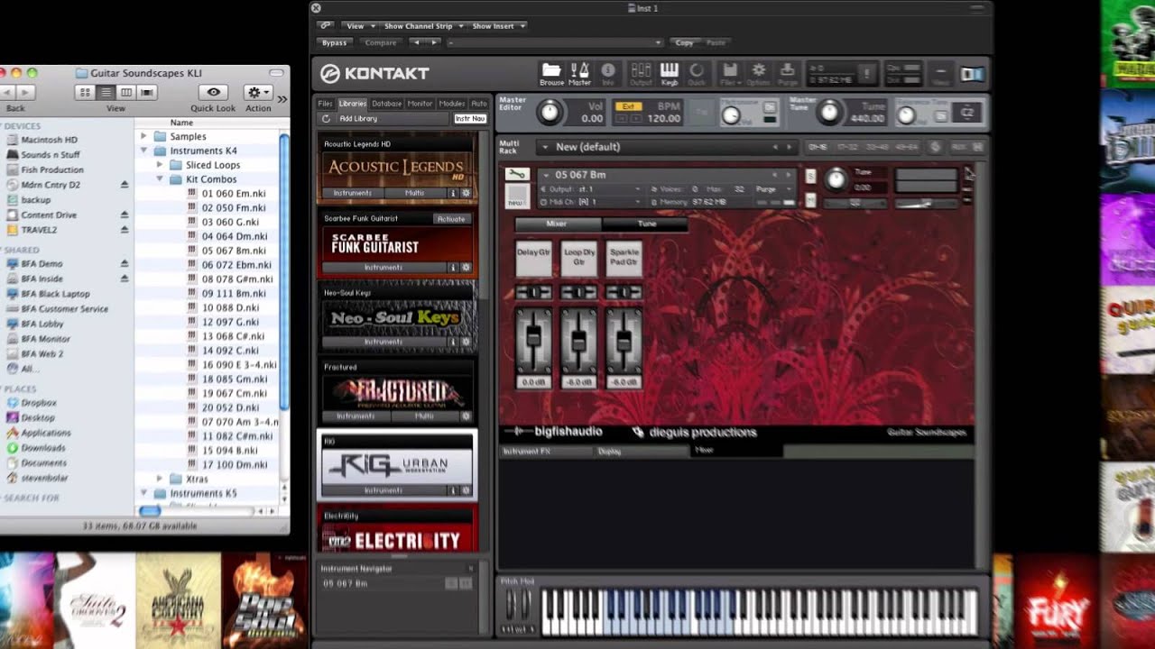
Task: Click the wrench edit instrument icon
Action: (516, 174)
